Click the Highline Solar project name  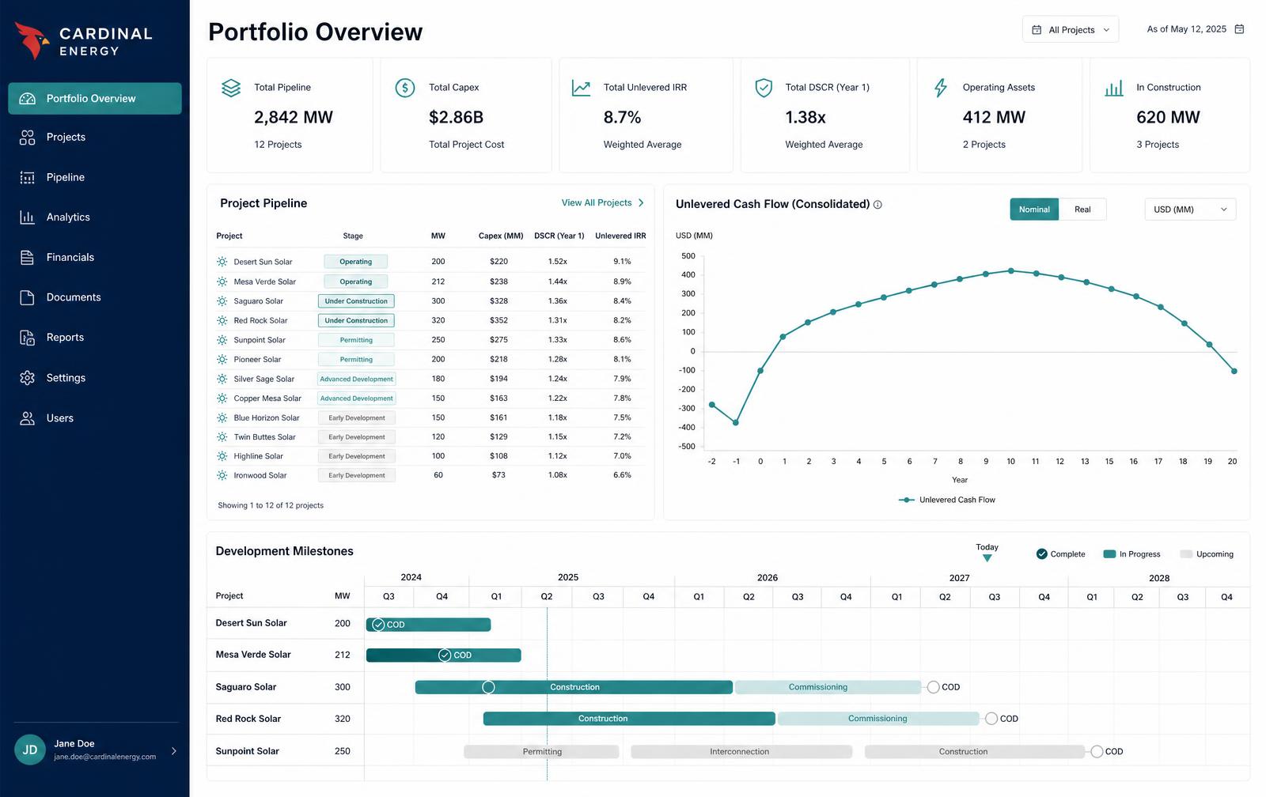click(258, 456)
